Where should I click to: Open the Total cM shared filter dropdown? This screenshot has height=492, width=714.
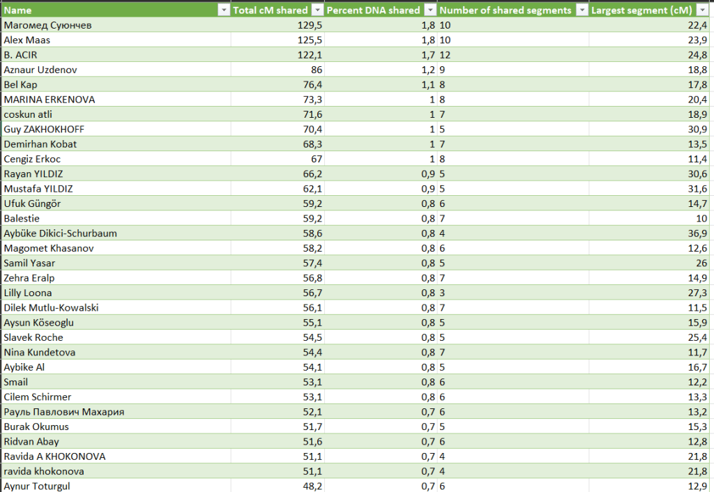(317, 10)
